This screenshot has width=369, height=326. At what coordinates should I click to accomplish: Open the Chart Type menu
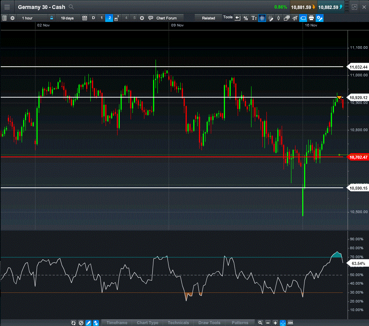[x=147, y=323]
